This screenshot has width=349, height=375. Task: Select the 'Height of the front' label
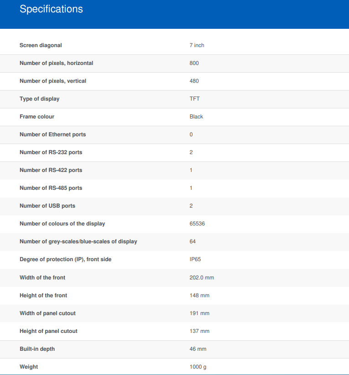[x=43, y=295]
